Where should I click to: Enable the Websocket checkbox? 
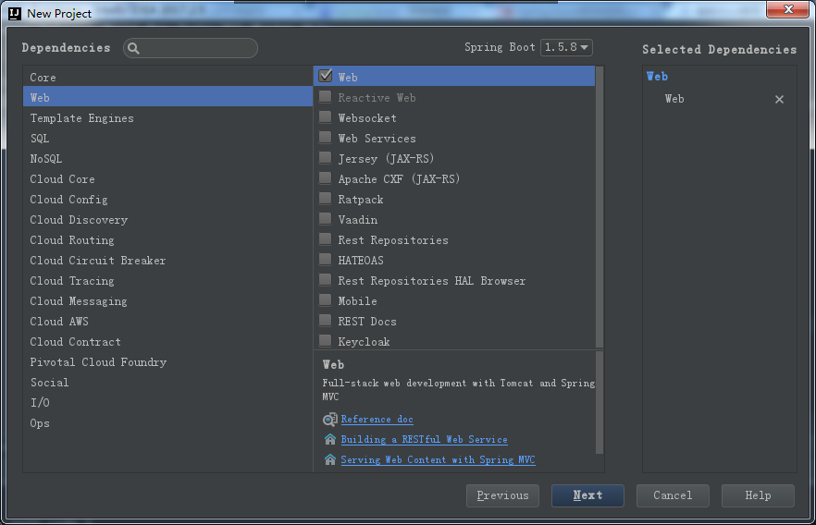(326, 117)
